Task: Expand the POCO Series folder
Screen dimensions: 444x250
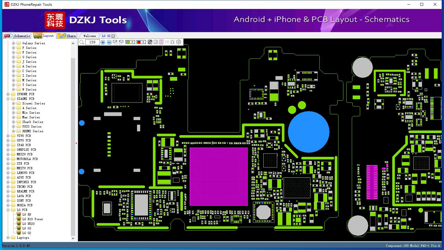Action: [x=13, y=126]
